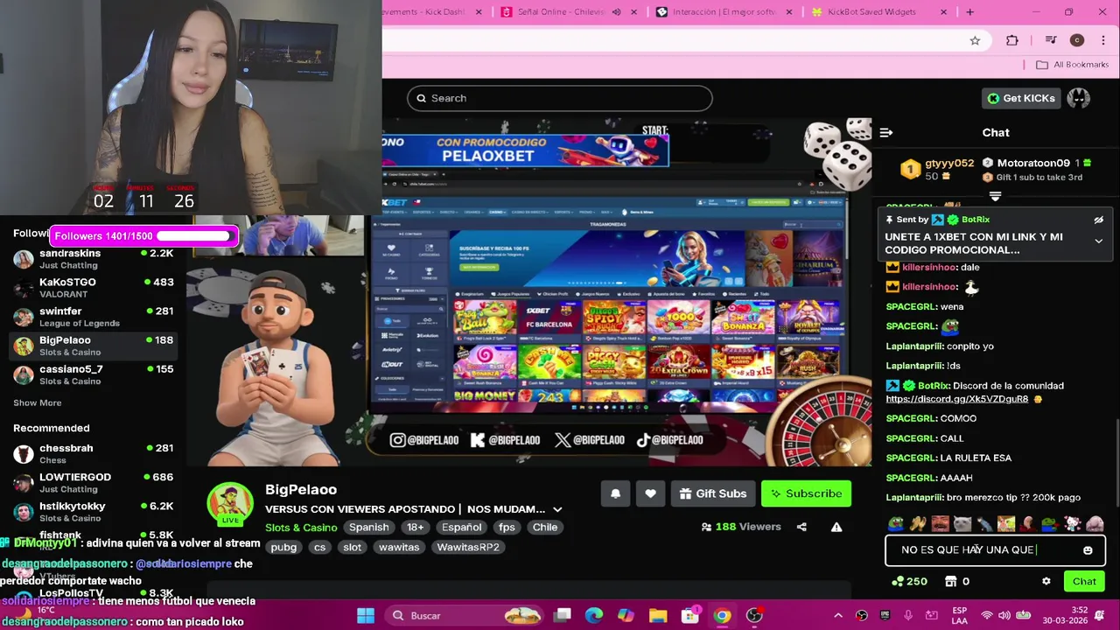Mute the Señal Online tab audio
Screen dimensions: 1120x630
coord(616,12)
